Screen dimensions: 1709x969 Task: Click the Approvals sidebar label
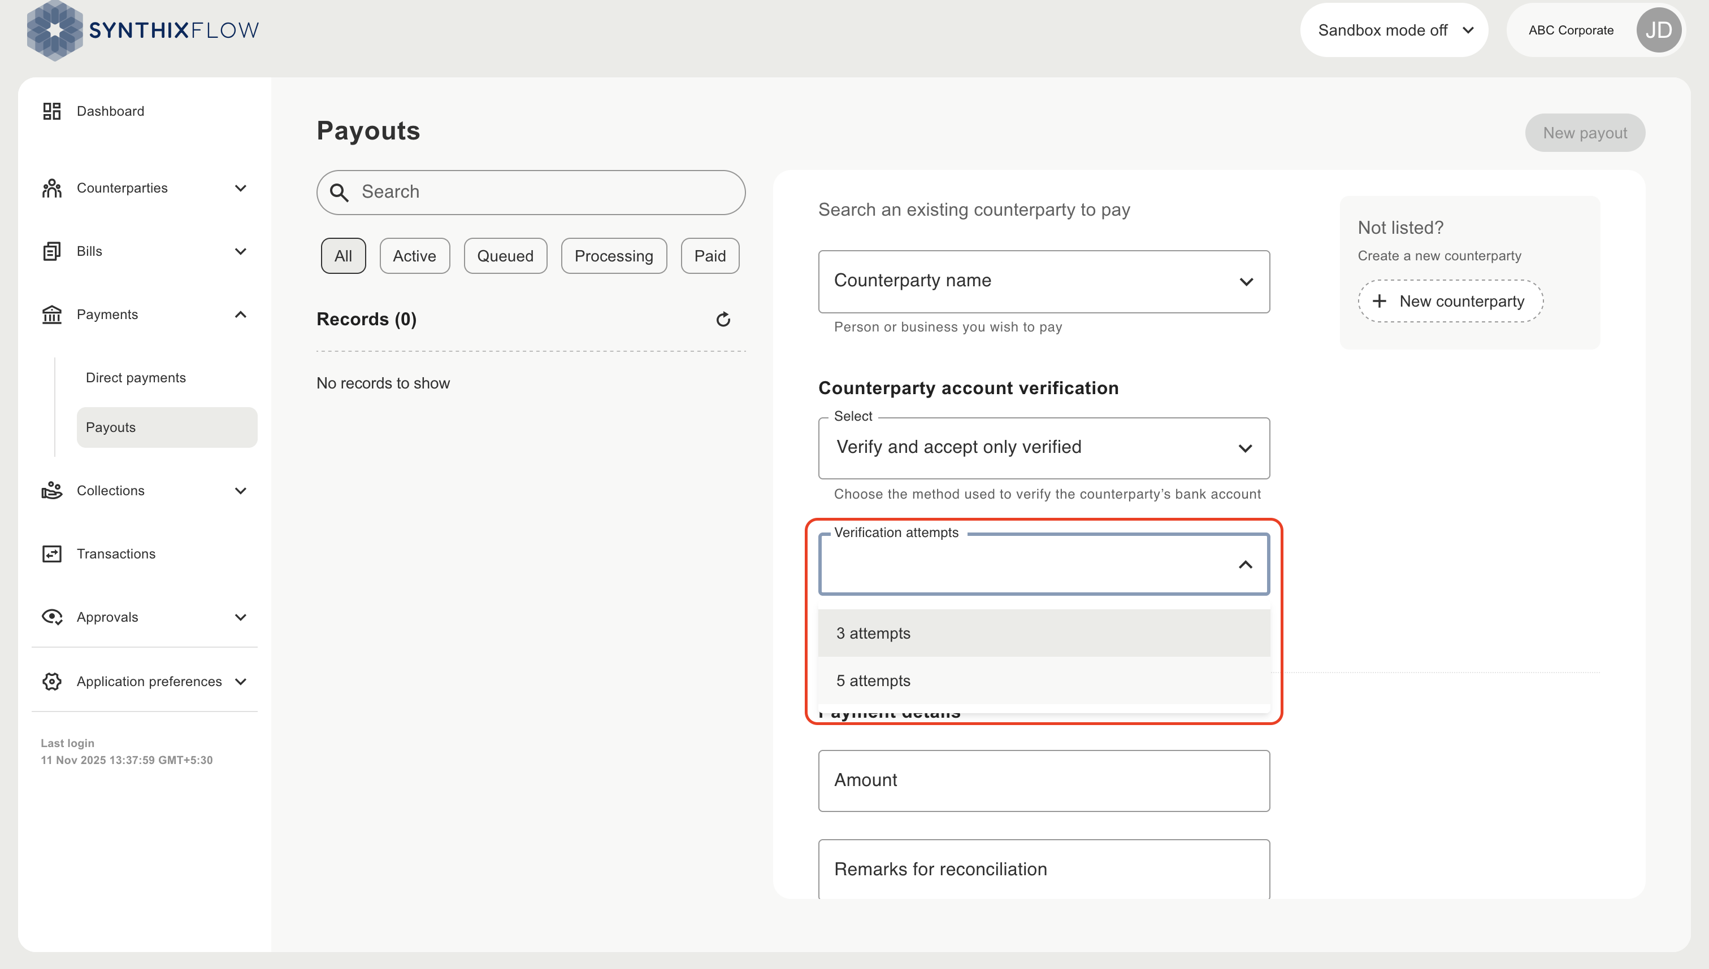107,617
